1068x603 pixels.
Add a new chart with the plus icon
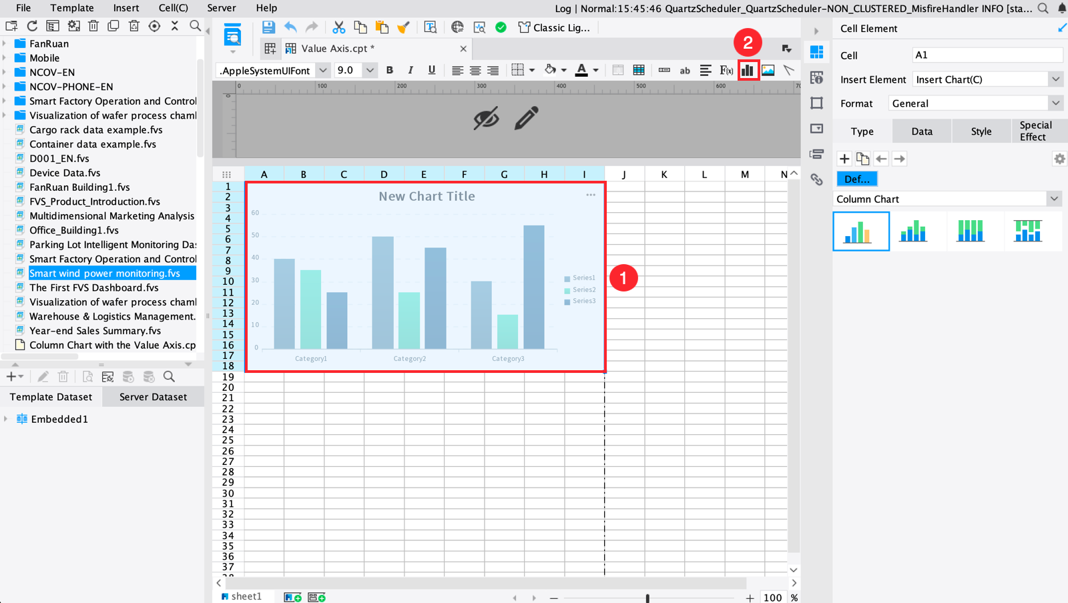(x=844, y=159)
